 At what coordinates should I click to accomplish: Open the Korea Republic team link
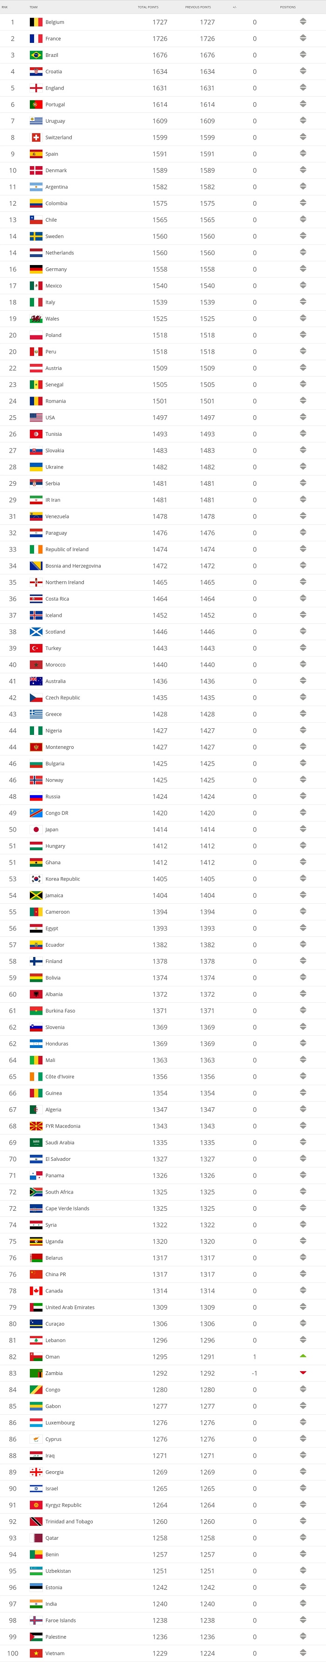pyautogui.click(x=62, y=879)
